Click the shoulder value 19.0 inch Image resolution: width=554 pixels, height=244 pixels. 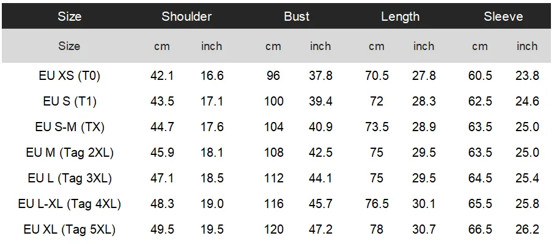212,204
